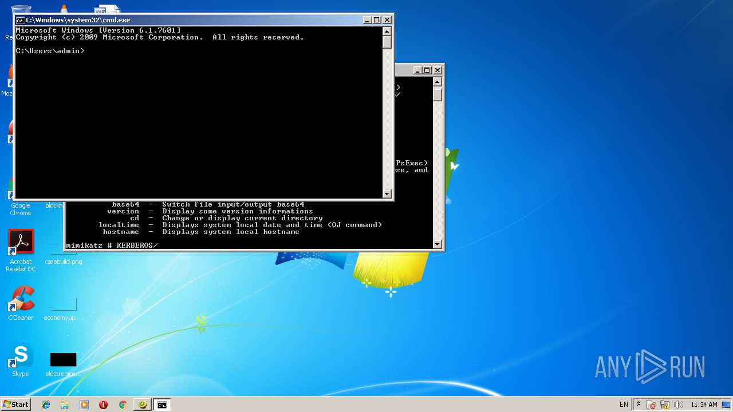Maximize the mimikatz console window

(x=427, y=70)
